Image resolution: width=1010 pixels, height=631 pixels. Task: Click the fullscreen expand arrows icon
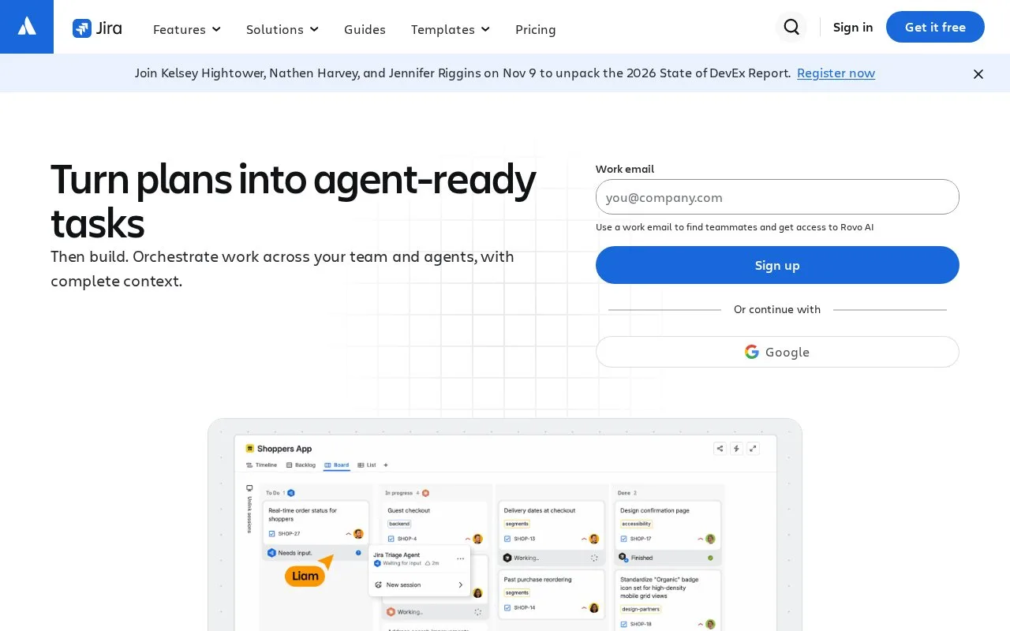753,448
